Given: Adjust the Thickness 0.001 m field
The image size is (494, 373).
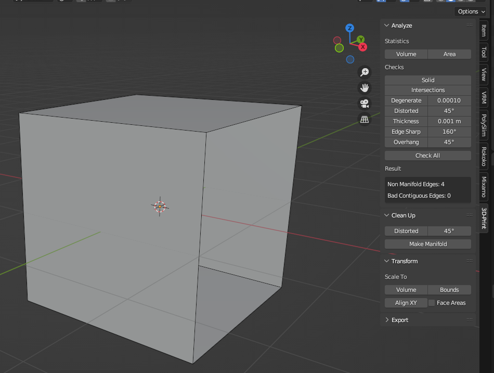Looking at the screenshot, I should click(450, 121).
